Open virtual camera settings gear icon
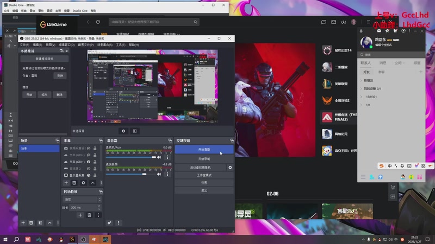 (230, 168)
